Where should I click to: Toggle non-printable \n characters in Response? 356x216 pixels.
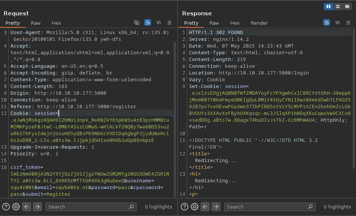coord(338,23)
